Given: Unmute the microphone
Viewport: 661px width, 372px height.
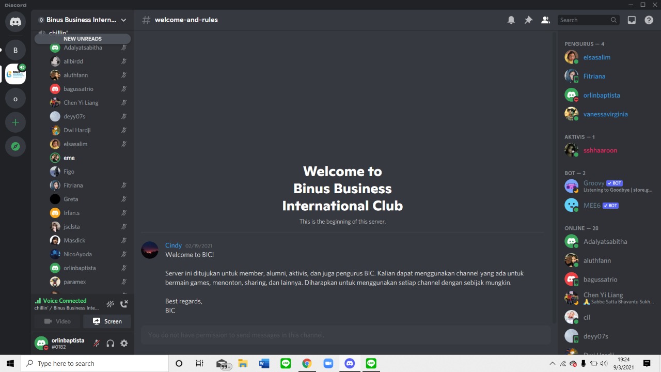Looking at the screenshot, I should tap(96, 343).
